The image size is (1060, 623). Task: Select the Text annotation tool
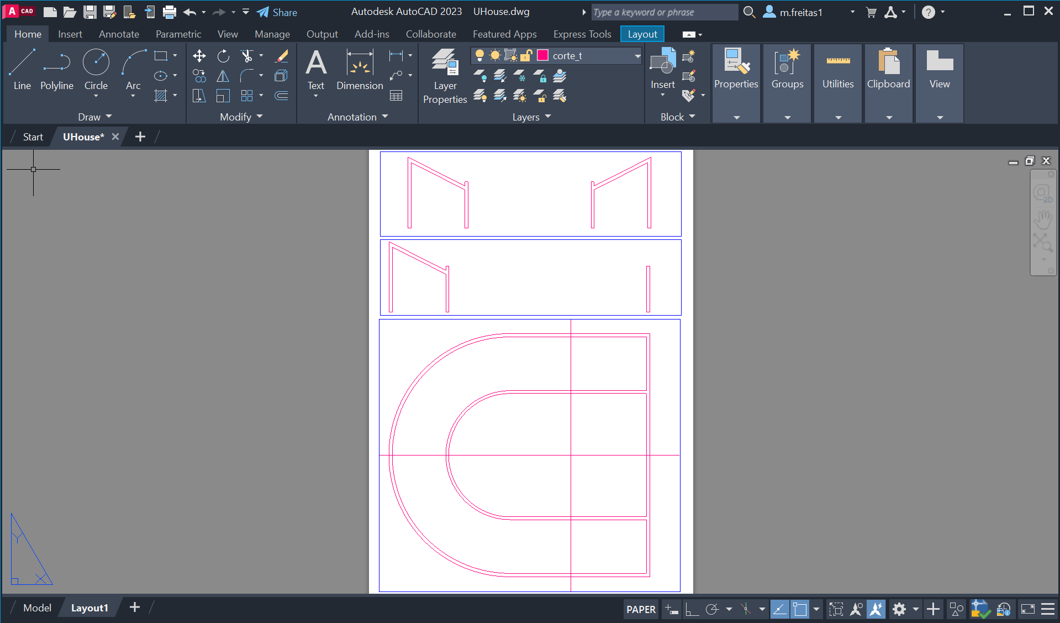(316, 69)
